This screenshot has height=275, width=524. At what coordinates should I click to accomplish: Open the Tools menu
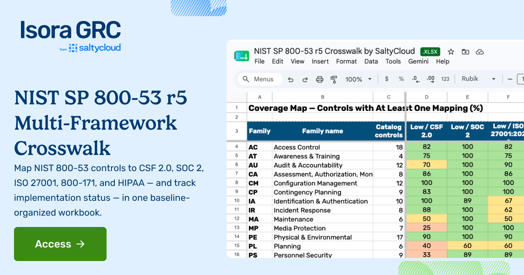[393, 62]
